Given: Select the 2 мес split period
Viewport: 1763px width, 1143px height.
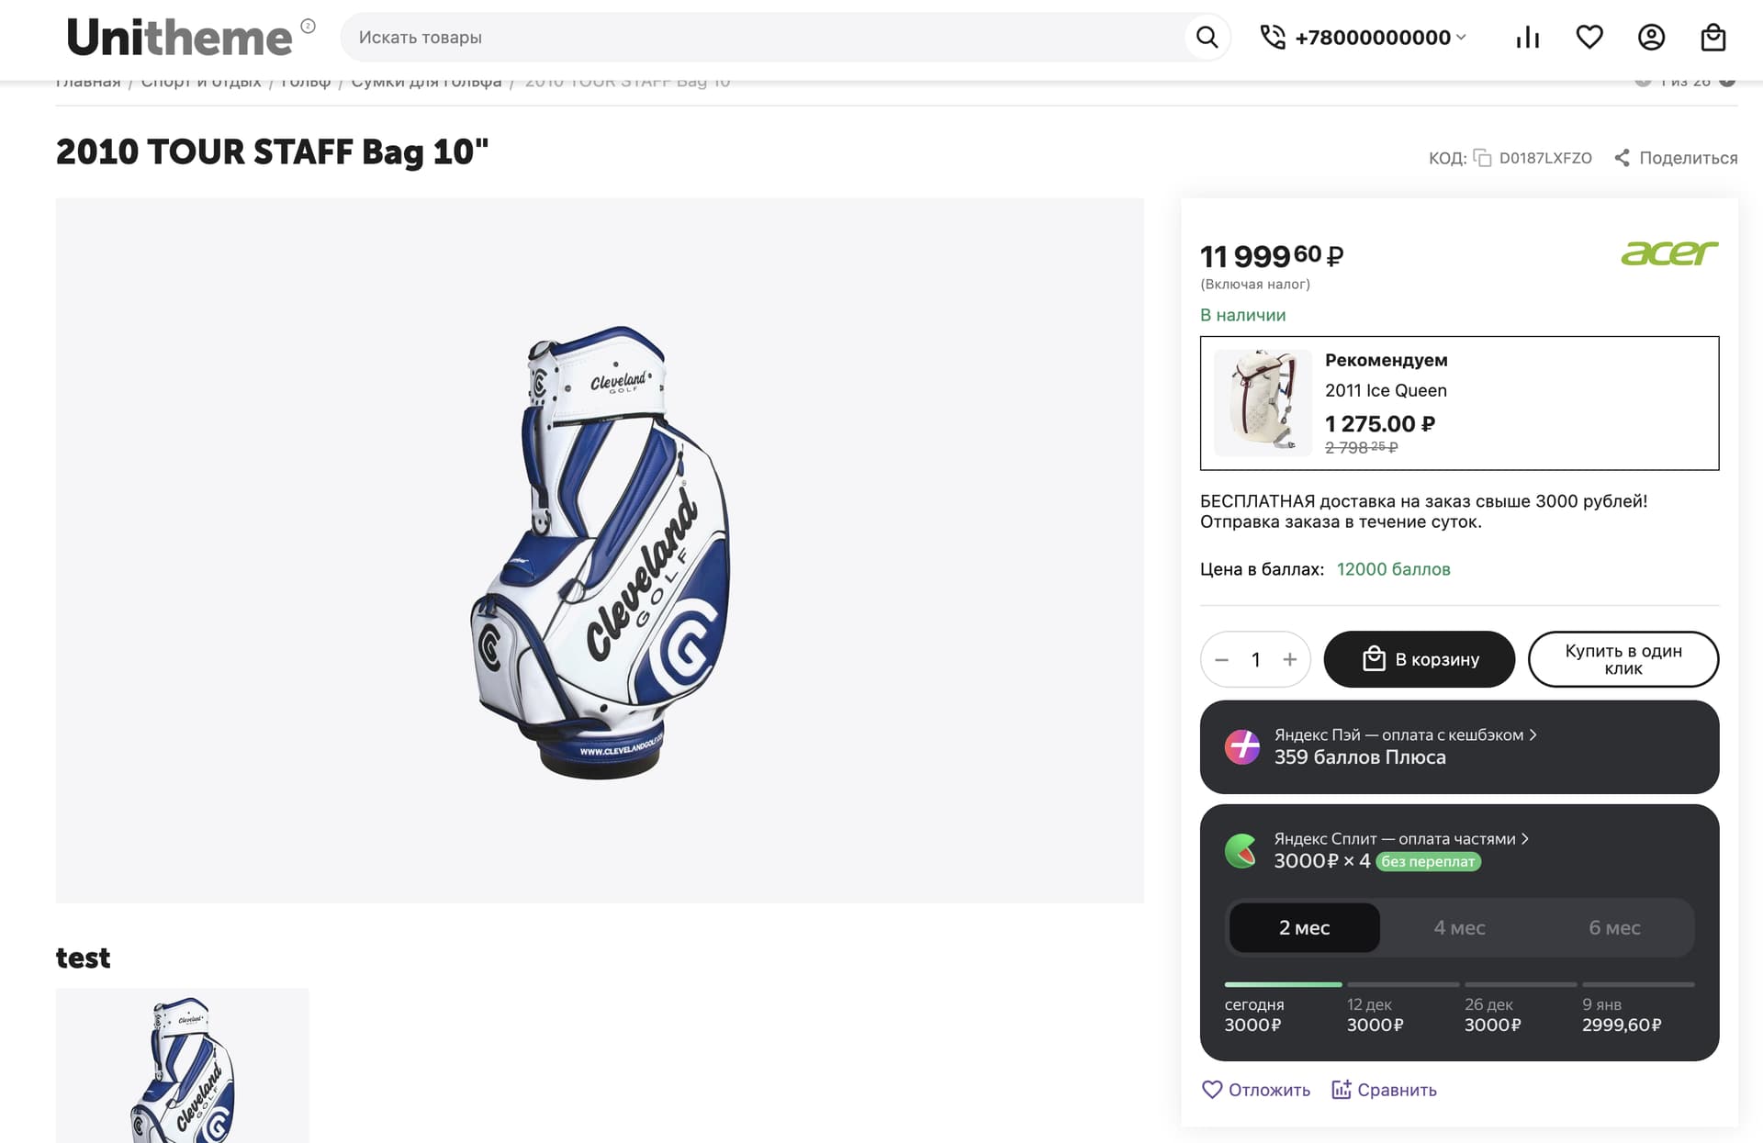Looking at the screenshot, I should pyautogui.click(x=1304, y=928).
